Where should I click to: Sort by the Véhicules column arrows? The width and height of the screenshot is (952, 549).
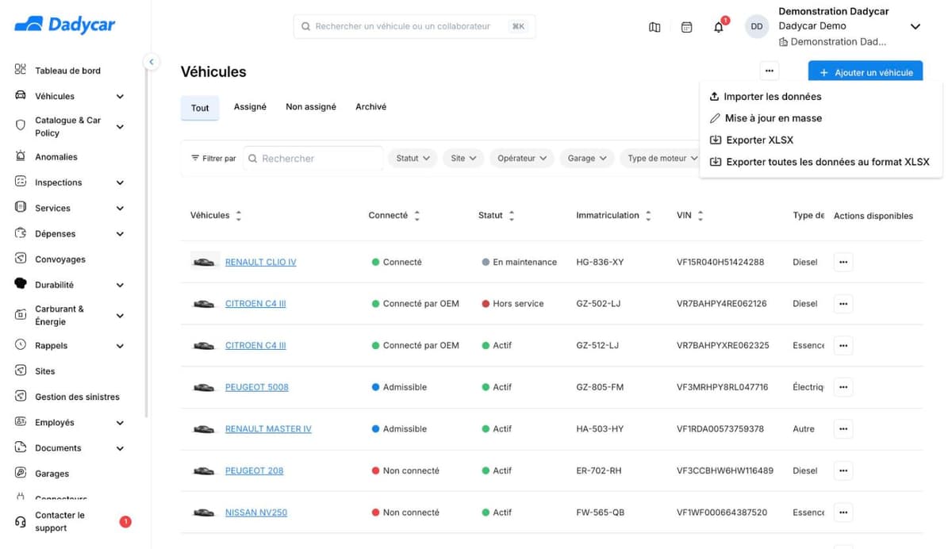click(239, 216)
